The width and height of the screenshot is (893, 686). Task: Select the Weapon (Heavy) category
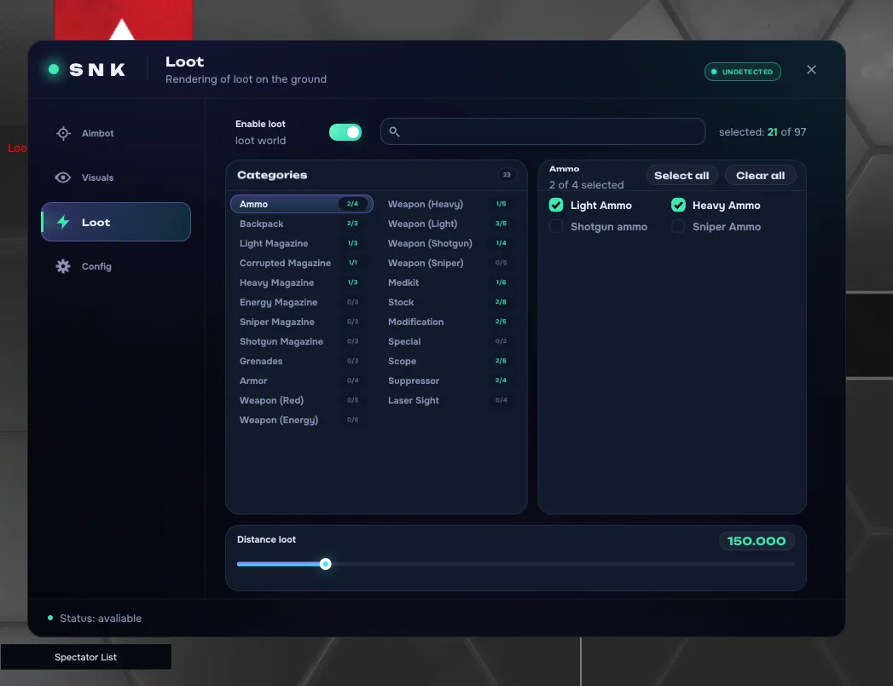pyautogui.click(x=450, y=204)
